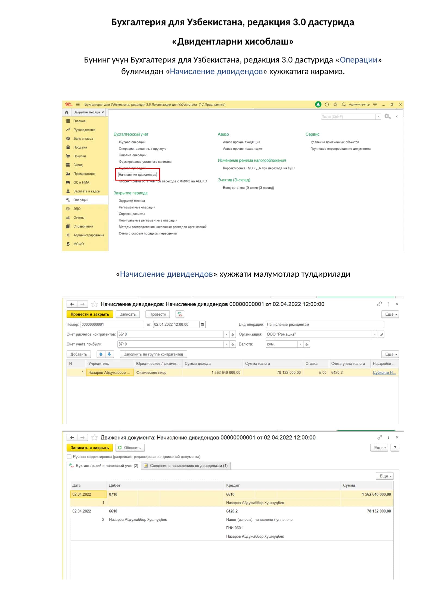Click the green notifications bell icon

pyautogui.click(x=318, y=104)
